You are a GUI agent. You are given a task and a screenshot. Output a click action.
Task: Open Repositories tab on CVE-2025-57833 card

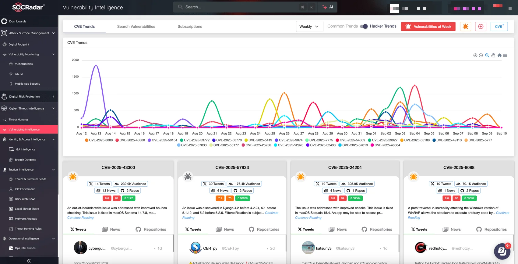click(264, 229)
